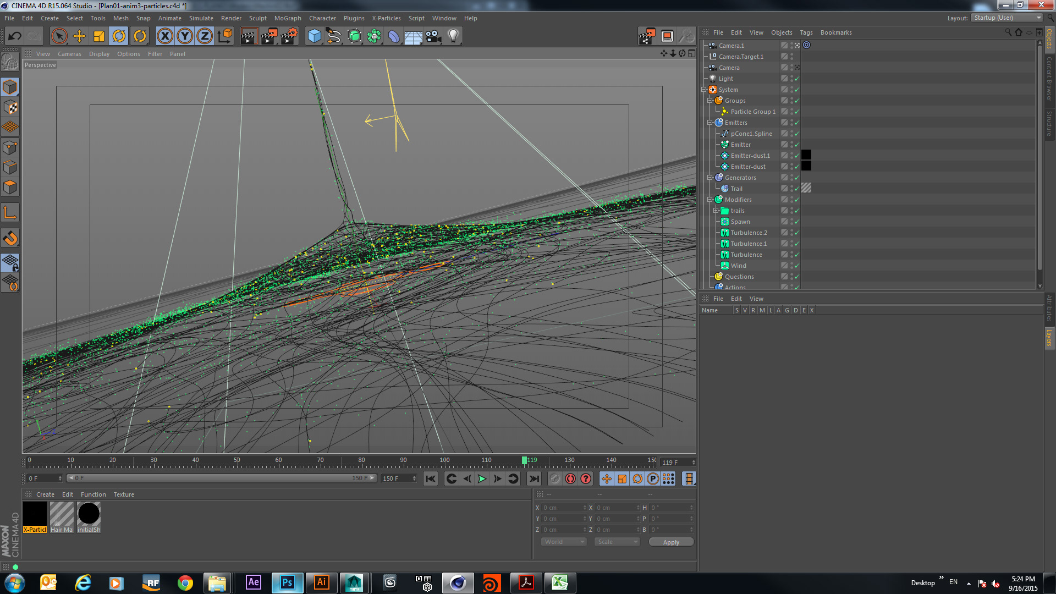
Task: Click the Apply button in the coordinates panel
Action: [x=671, y=542]
